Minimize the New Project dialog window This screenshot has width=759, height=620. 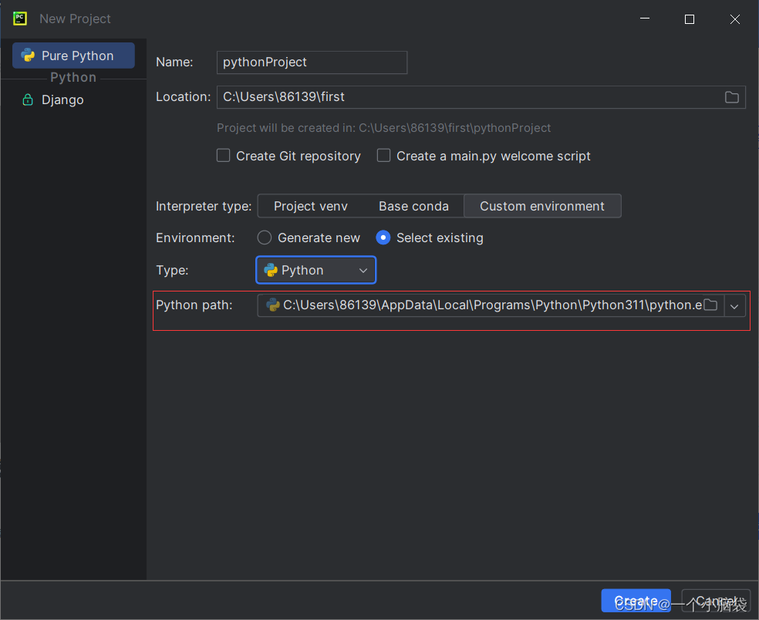point(644,19)
